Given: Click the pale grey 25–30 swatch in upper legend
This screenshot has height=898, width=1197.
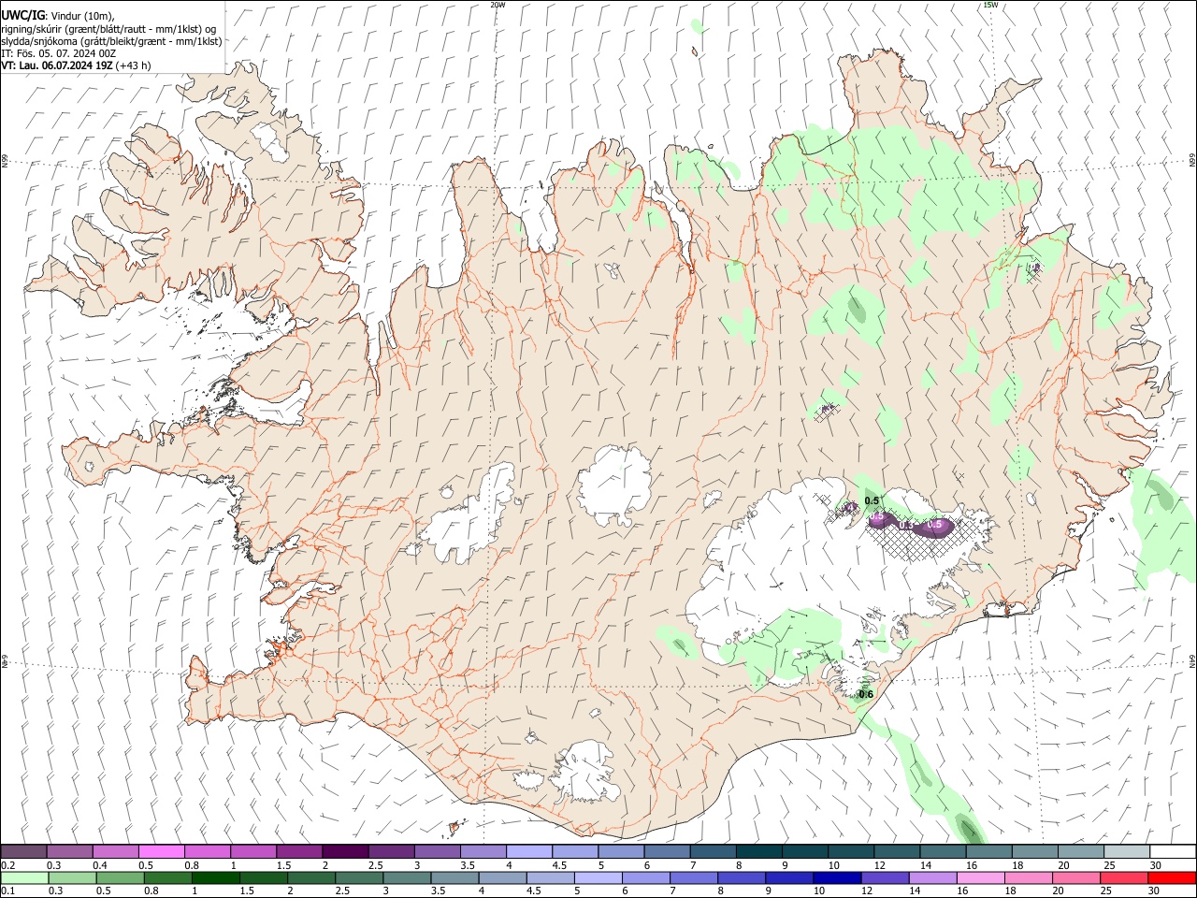Looking at the screenshot, I should [1127, 851].
